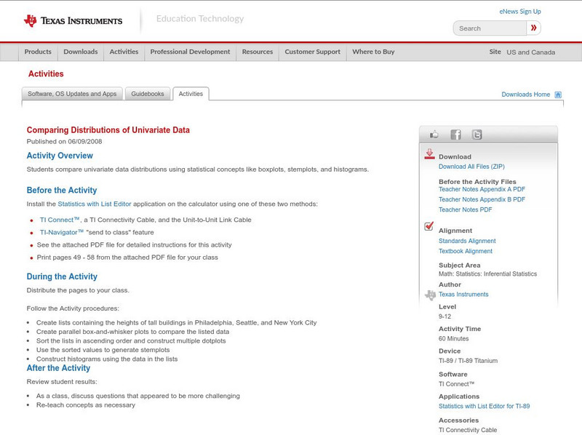Open Teacher Notes Appendix A PDF
Image resolution: width=582 pixels, height=435 pixels.
click(482, 189)
